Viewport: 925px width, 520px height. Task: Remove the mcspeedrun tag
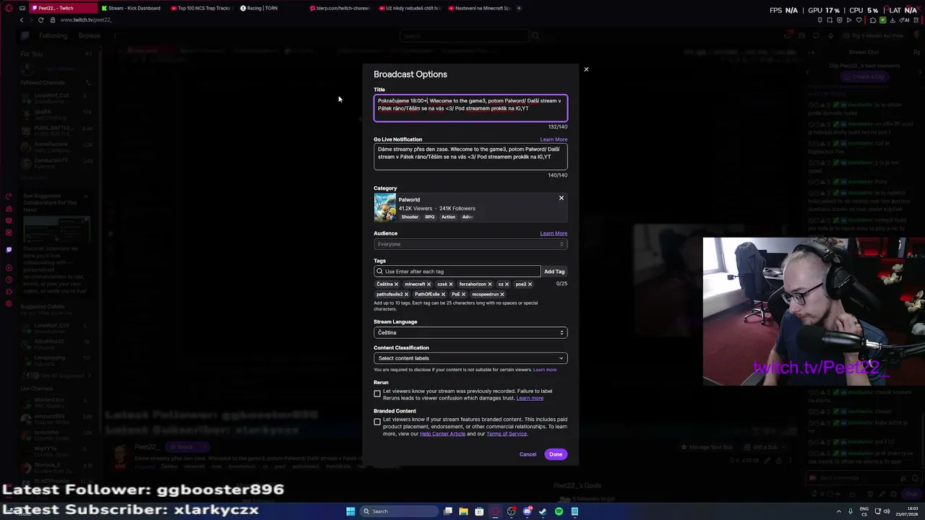[502, 294]
